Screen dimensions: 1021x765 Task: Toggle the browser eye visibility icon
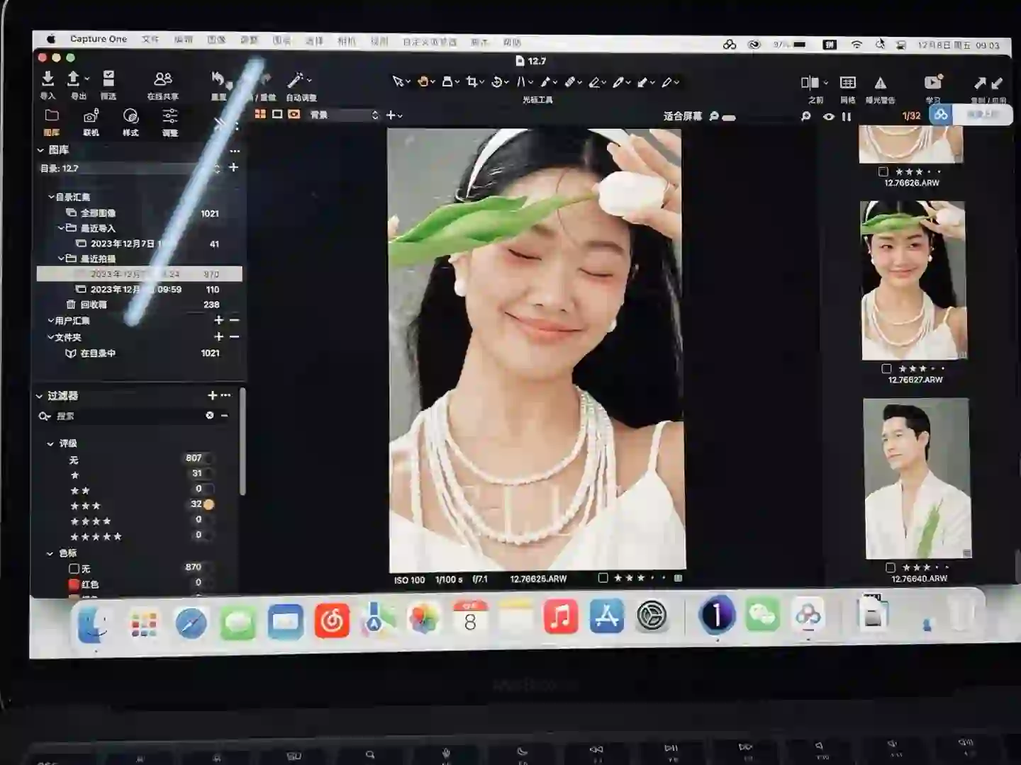click(828, 116)
